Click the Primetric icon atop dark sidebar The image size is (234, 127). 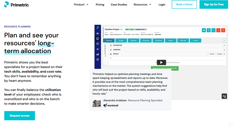(x=98, y=28)
